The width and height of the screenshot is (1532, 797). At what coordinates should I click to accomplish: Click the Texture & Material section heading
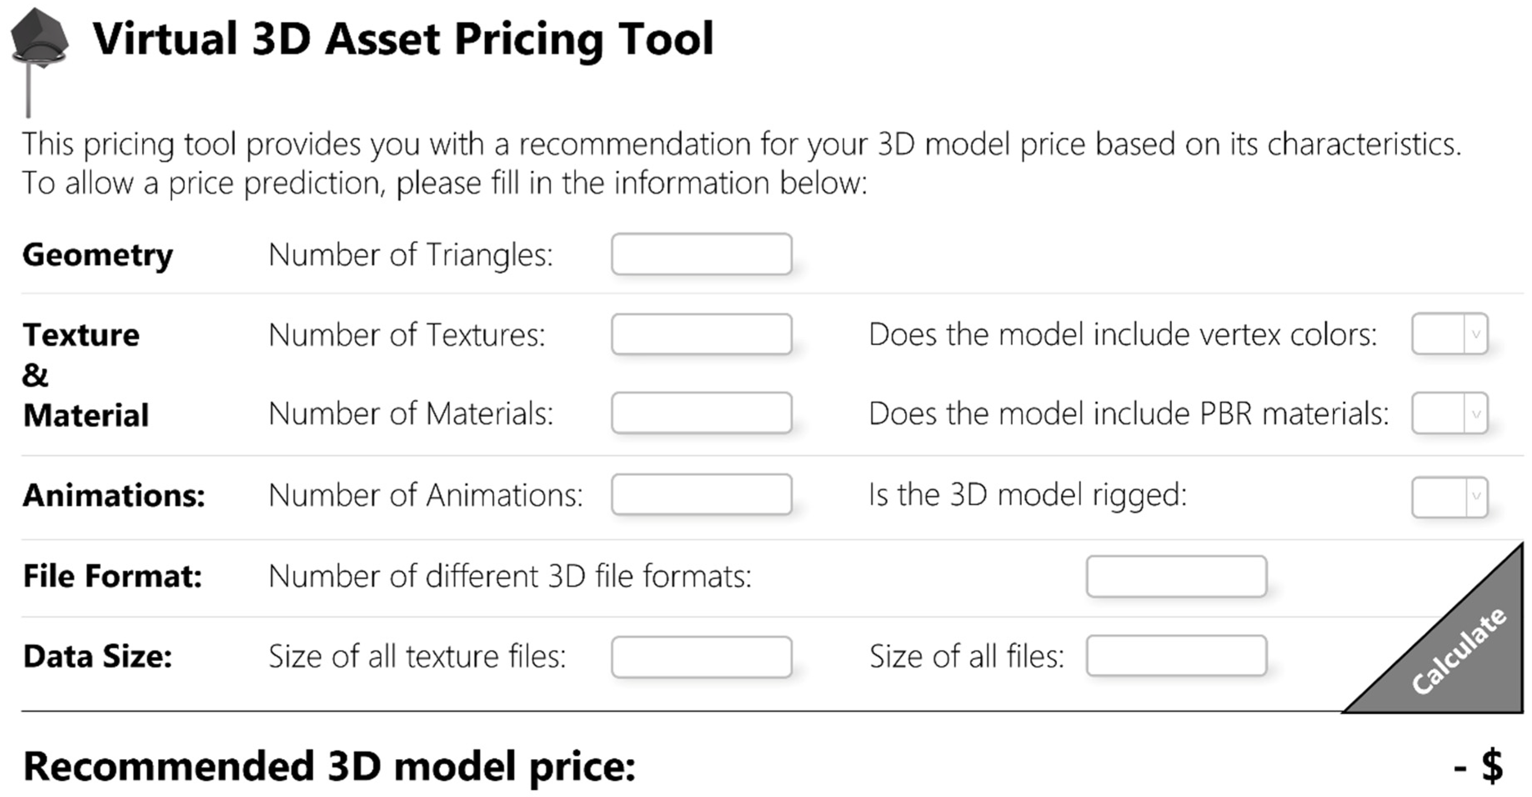click(x=85, y=374)
